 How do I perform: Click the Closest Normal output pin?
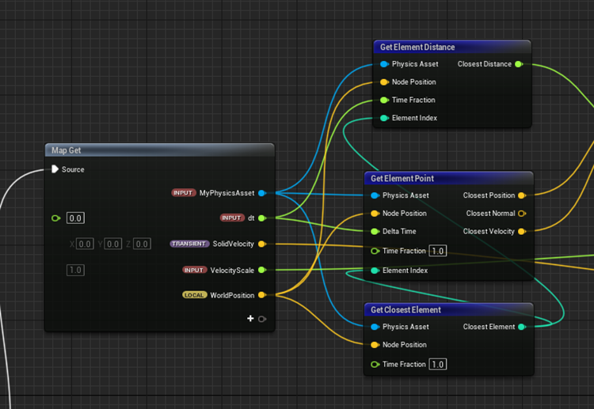(522, 214)
